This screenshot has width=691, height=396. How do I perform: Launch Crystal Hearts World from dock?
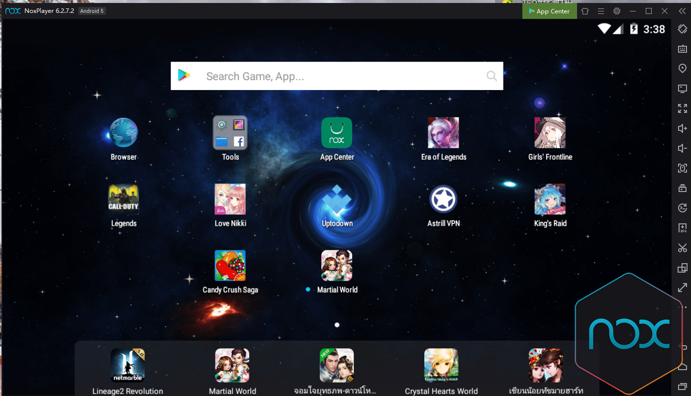(441, 365)
